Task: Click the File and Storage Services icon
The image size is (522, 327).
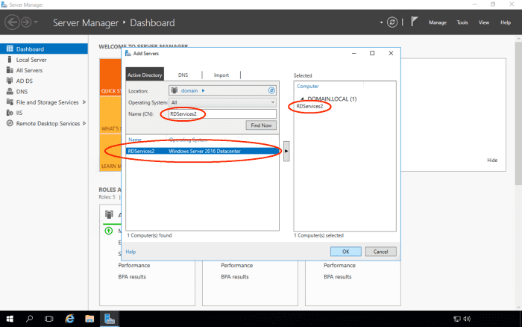Action: (10, 102)
